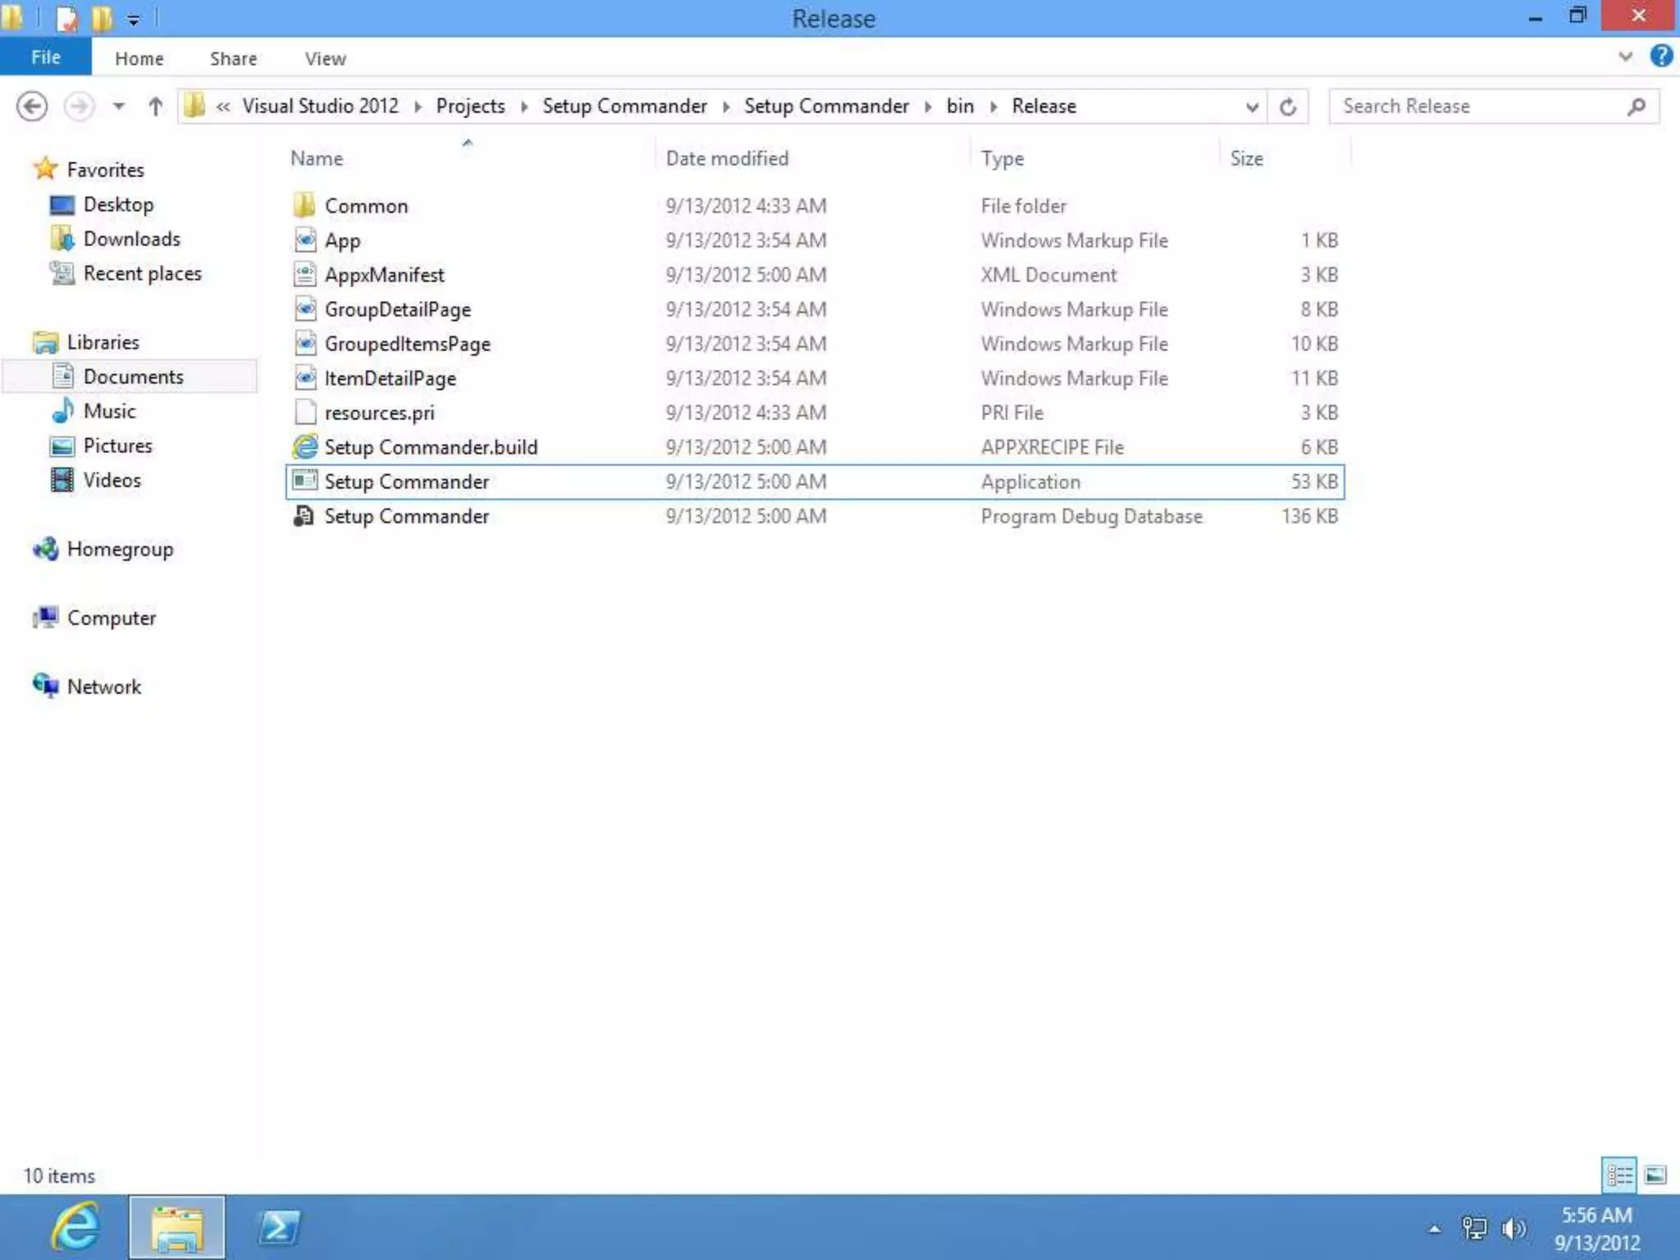The image size is (1680, 1260).
Task: Sort files by Date modified column
Action: point(727,158)
